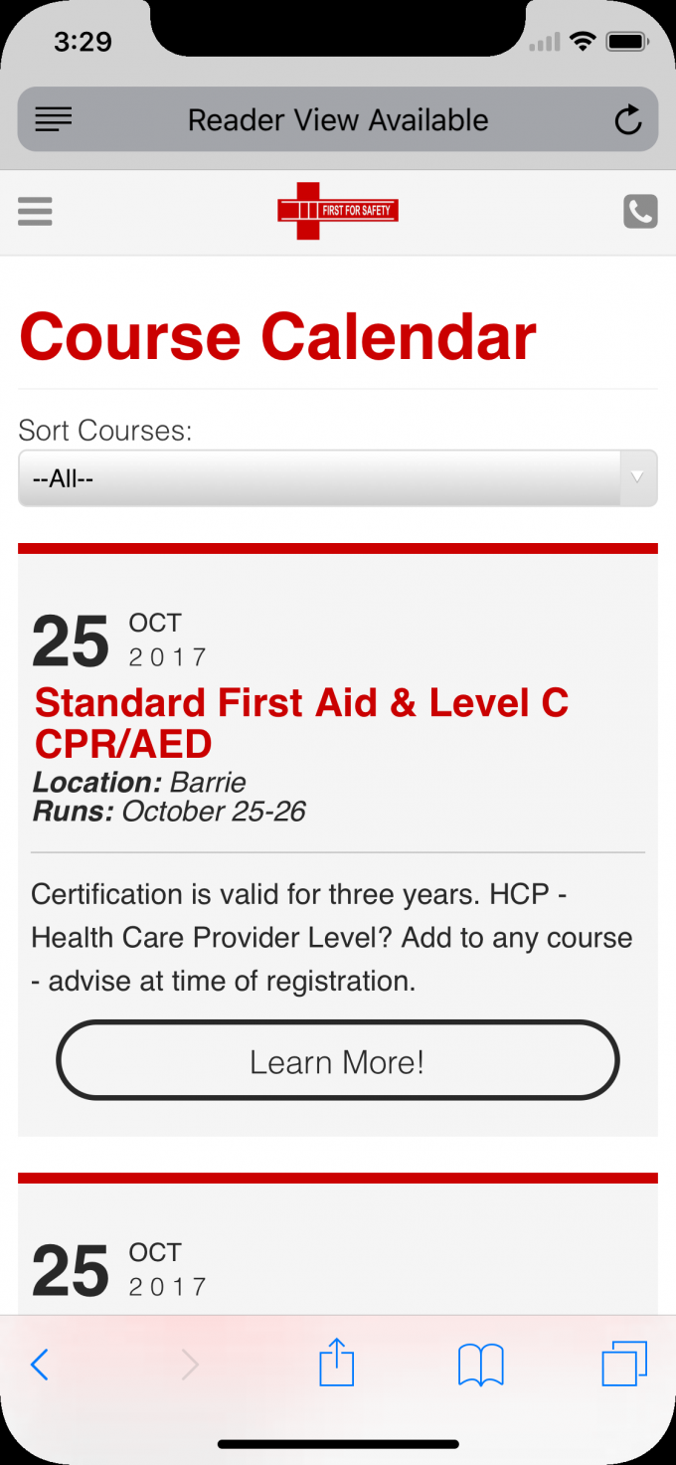
Task: Expand the Sort Courses dropdown
Action: point(318,478)
